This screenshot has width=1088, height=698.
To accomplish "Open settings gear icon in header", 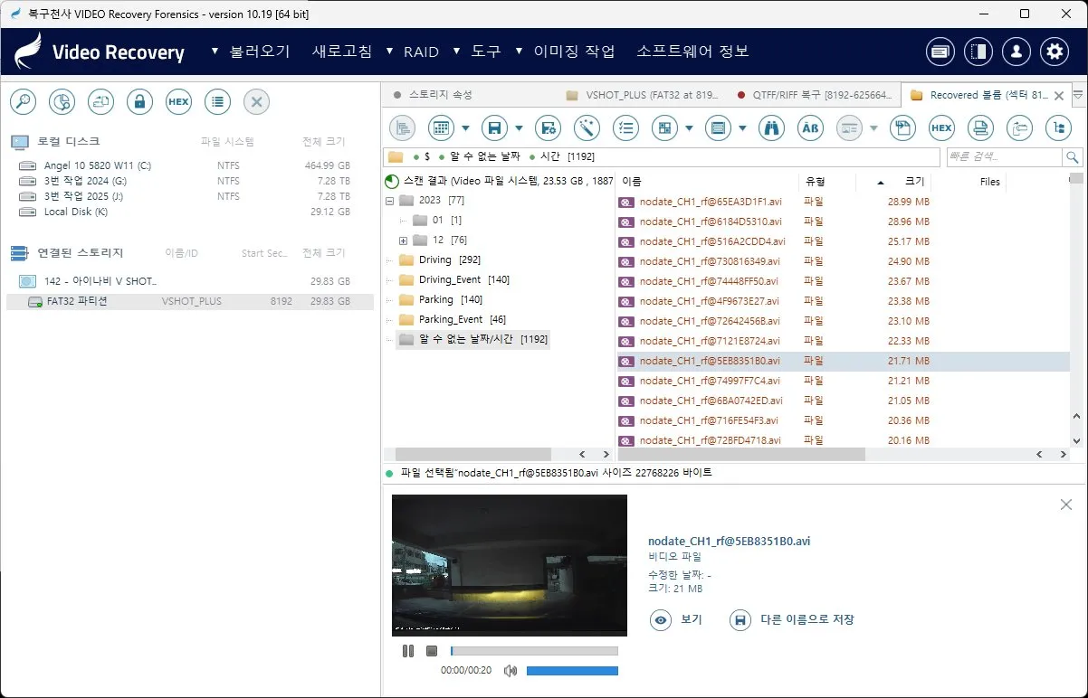I will (x=1055, y=52).
